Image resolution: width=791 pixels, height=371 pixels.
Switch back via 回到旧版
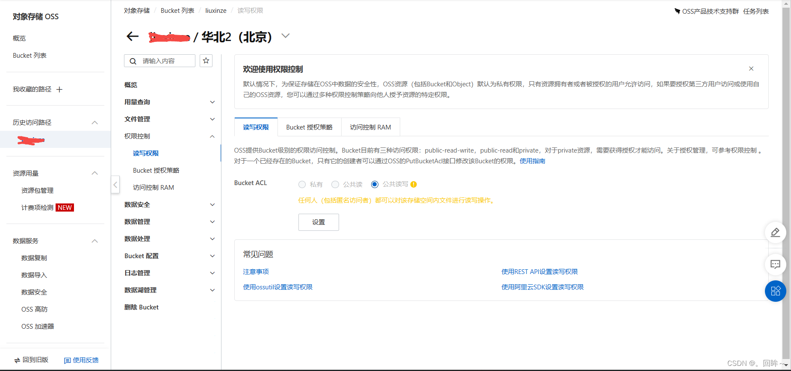[x=31, y=360]
